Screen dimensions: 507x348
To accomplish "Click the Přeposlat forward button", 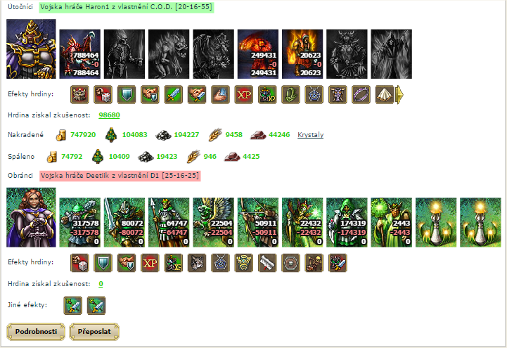I will (x=94, y=332).
